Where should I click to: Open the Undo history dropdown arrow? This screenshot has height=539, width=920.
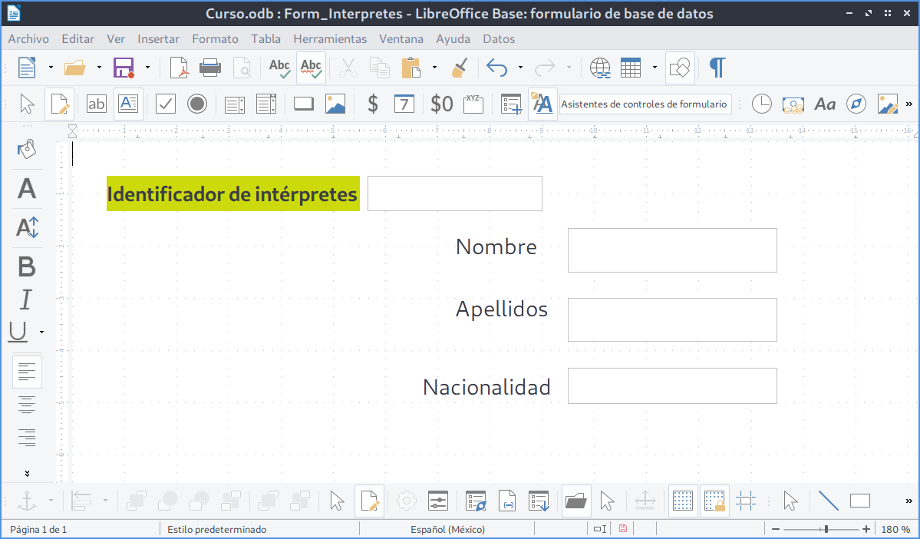(520, 68)
